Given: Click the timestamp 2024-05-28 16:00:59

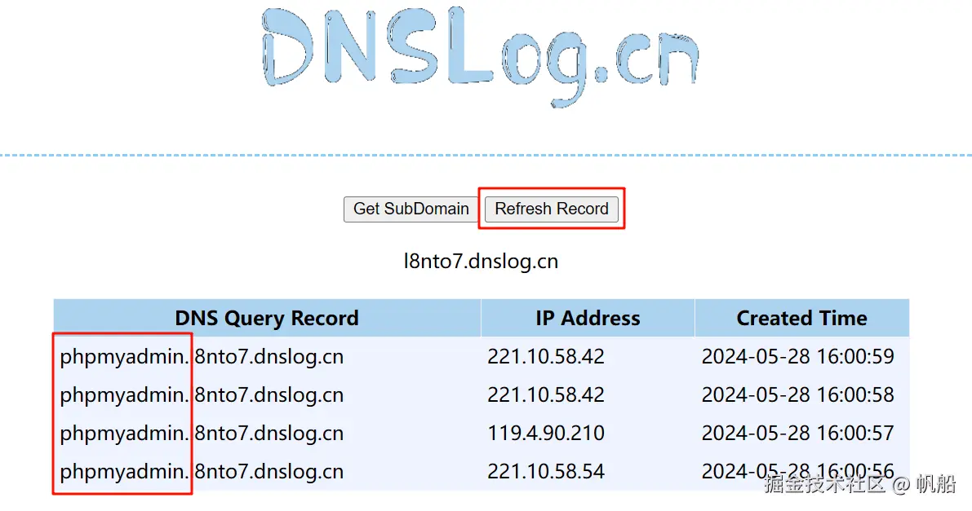Looking at the screenshot, I should (x=798, y=356).
